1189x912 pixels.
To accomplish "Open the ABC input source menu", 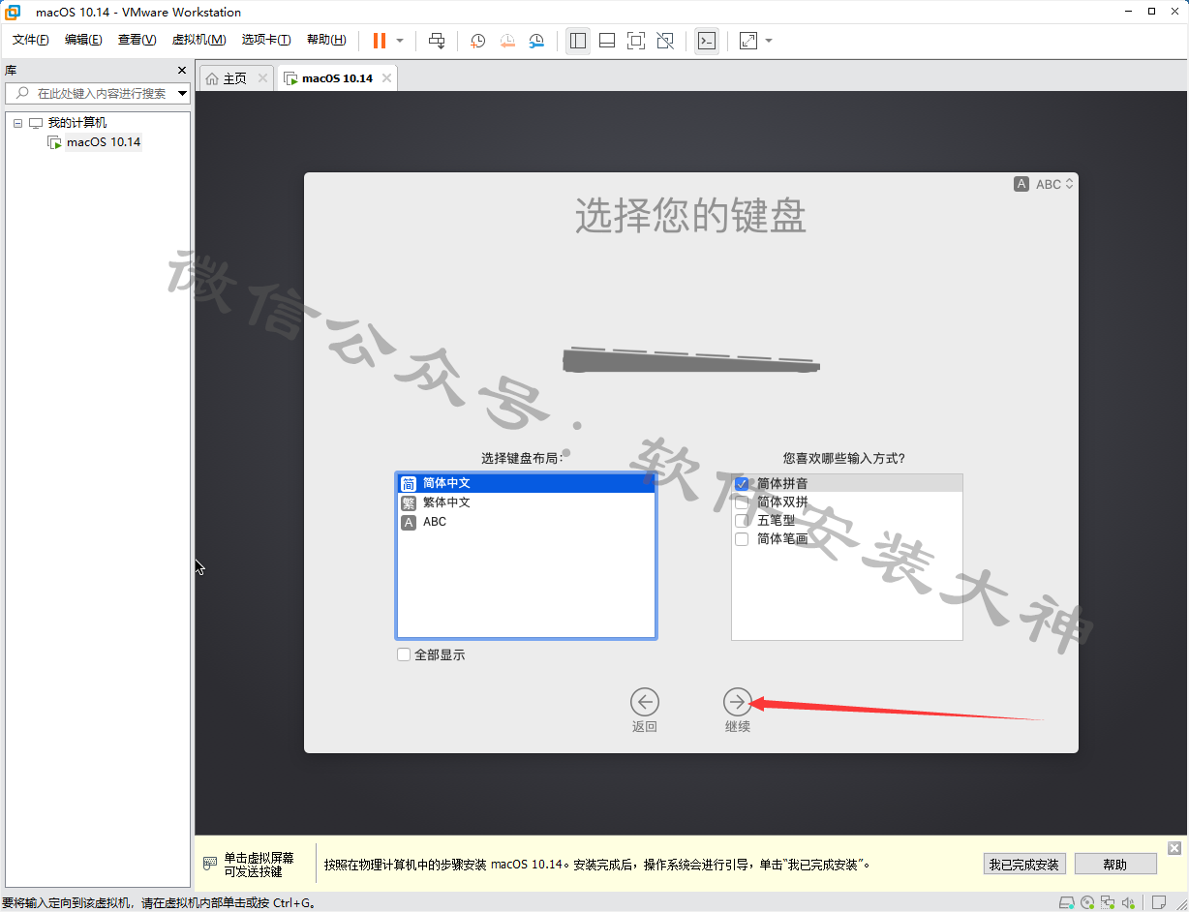I will point(1045,184).
